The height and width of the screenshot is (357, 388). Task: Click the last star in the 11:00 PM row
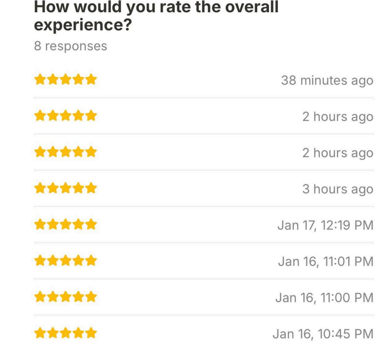point(91,297)
